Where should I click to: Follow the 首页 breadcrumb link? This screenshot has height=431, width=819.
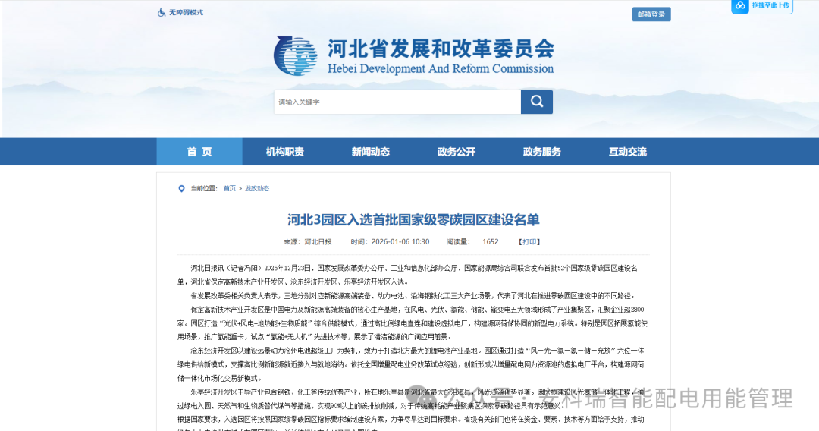coord(229,189)
